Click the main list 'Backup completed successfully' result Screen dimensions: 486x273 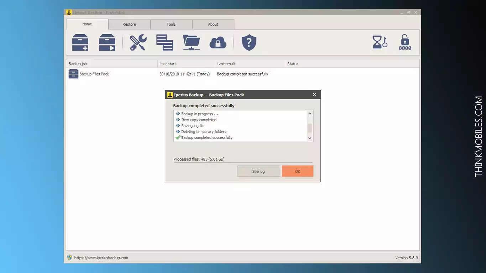(x=242, y=74)
